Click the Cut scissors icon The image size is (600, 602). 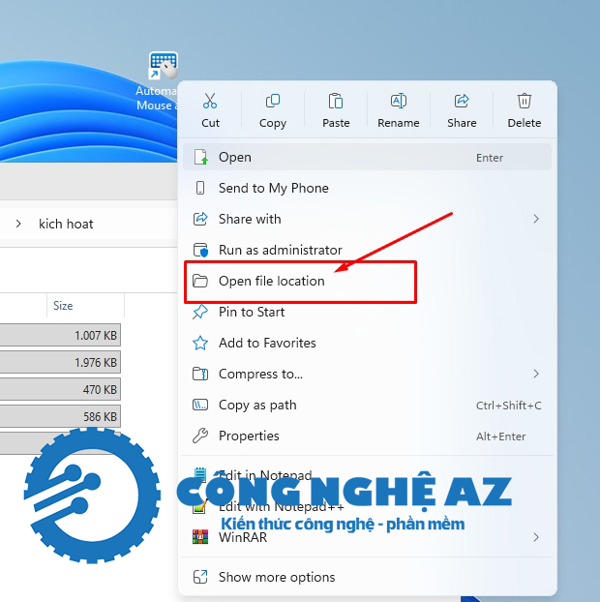[x=210, y=102]
